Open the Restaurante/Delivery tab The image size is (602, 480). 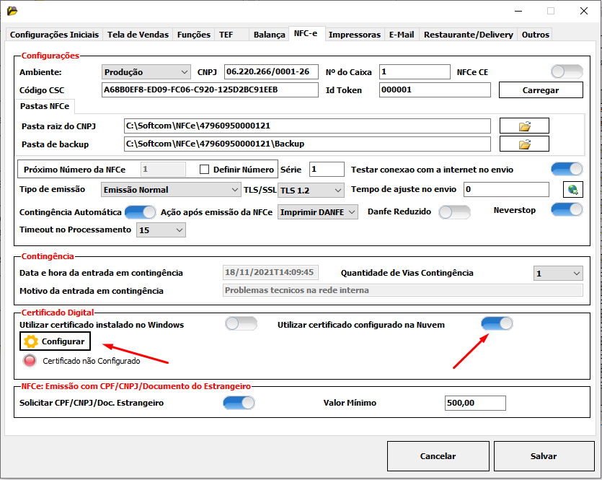468,35
